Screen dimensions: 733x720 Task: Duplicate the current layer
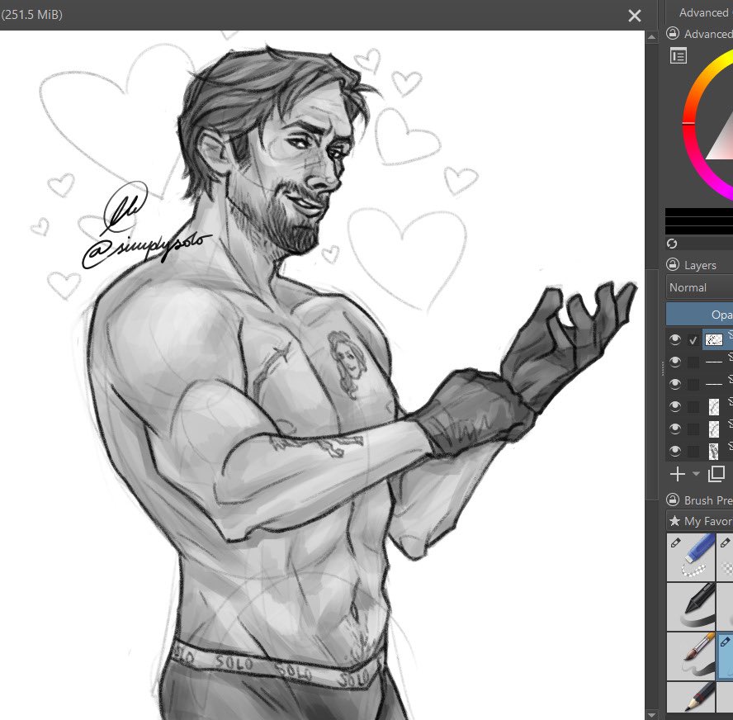716,474
